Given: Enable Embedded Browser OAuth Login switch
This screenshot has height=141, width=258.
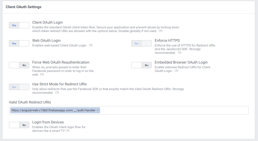Looking at the screenshot, I should tap(142, 65).
